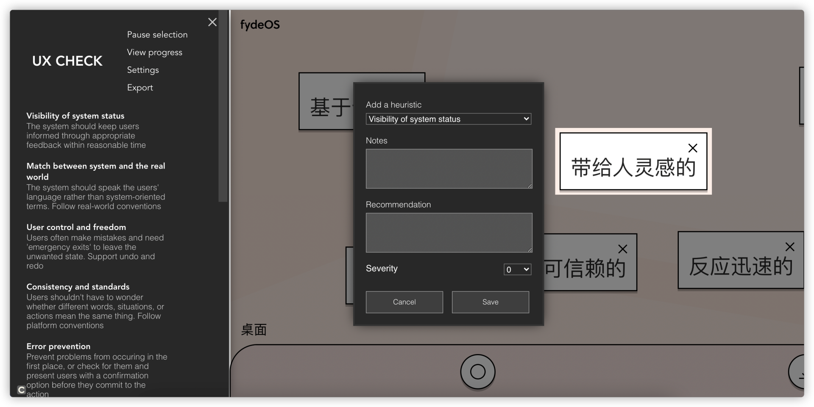Select the Consistency and standards heading
This screenshot has height=407, width=814.
coord(78,287)
